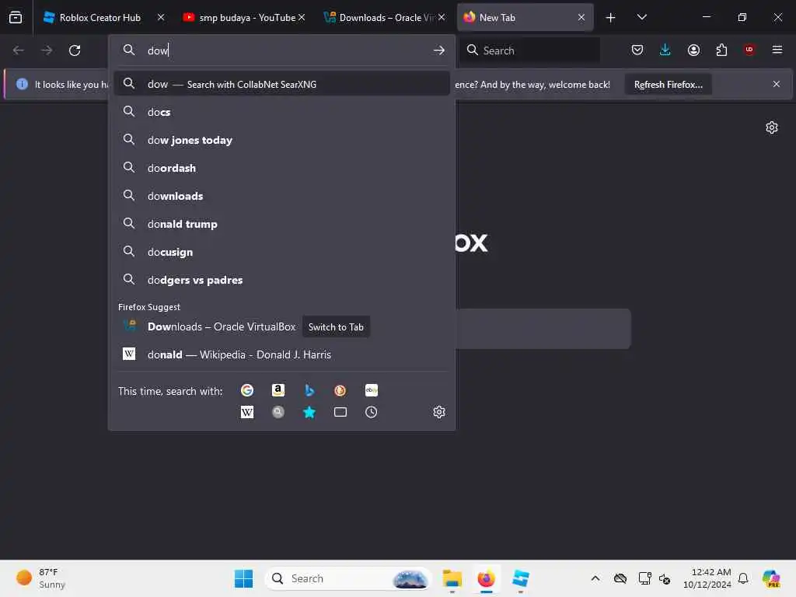Click the Switch to Tab button
Screen dimensions: 796x597
(x=336, y=327)
